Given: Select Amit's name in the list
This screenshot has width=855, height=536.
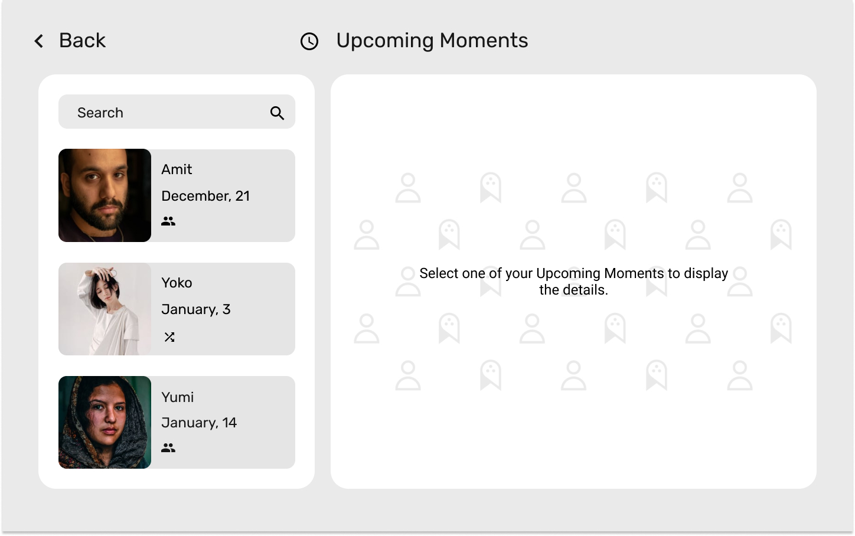Looking at the screenshot, I should (177, 169).
